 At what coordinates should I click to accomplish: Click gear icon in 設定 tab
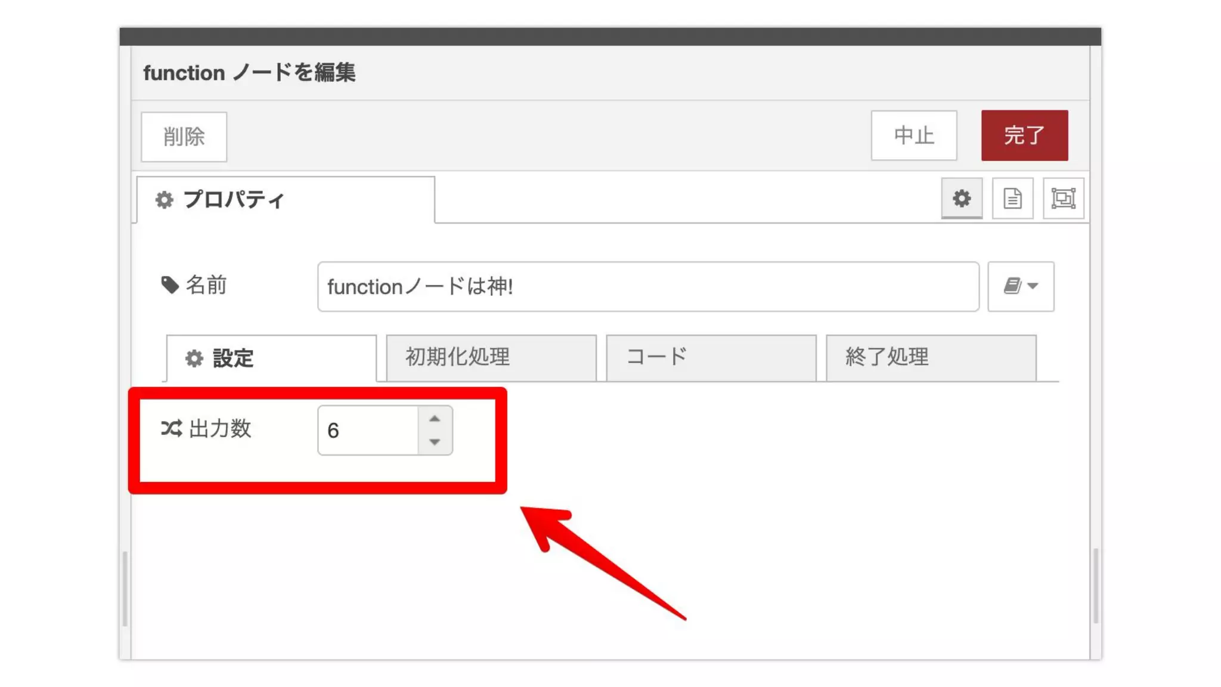coord(194,358)
